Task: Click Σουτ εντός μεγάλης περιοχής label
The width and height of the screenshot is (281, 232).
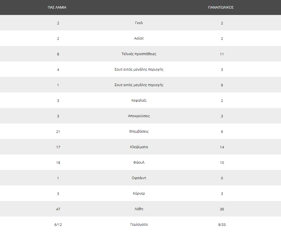Action: click(x=139, y=69)
